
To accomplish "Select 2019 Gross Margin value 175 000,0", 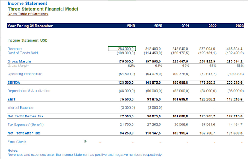I will 126,61.
